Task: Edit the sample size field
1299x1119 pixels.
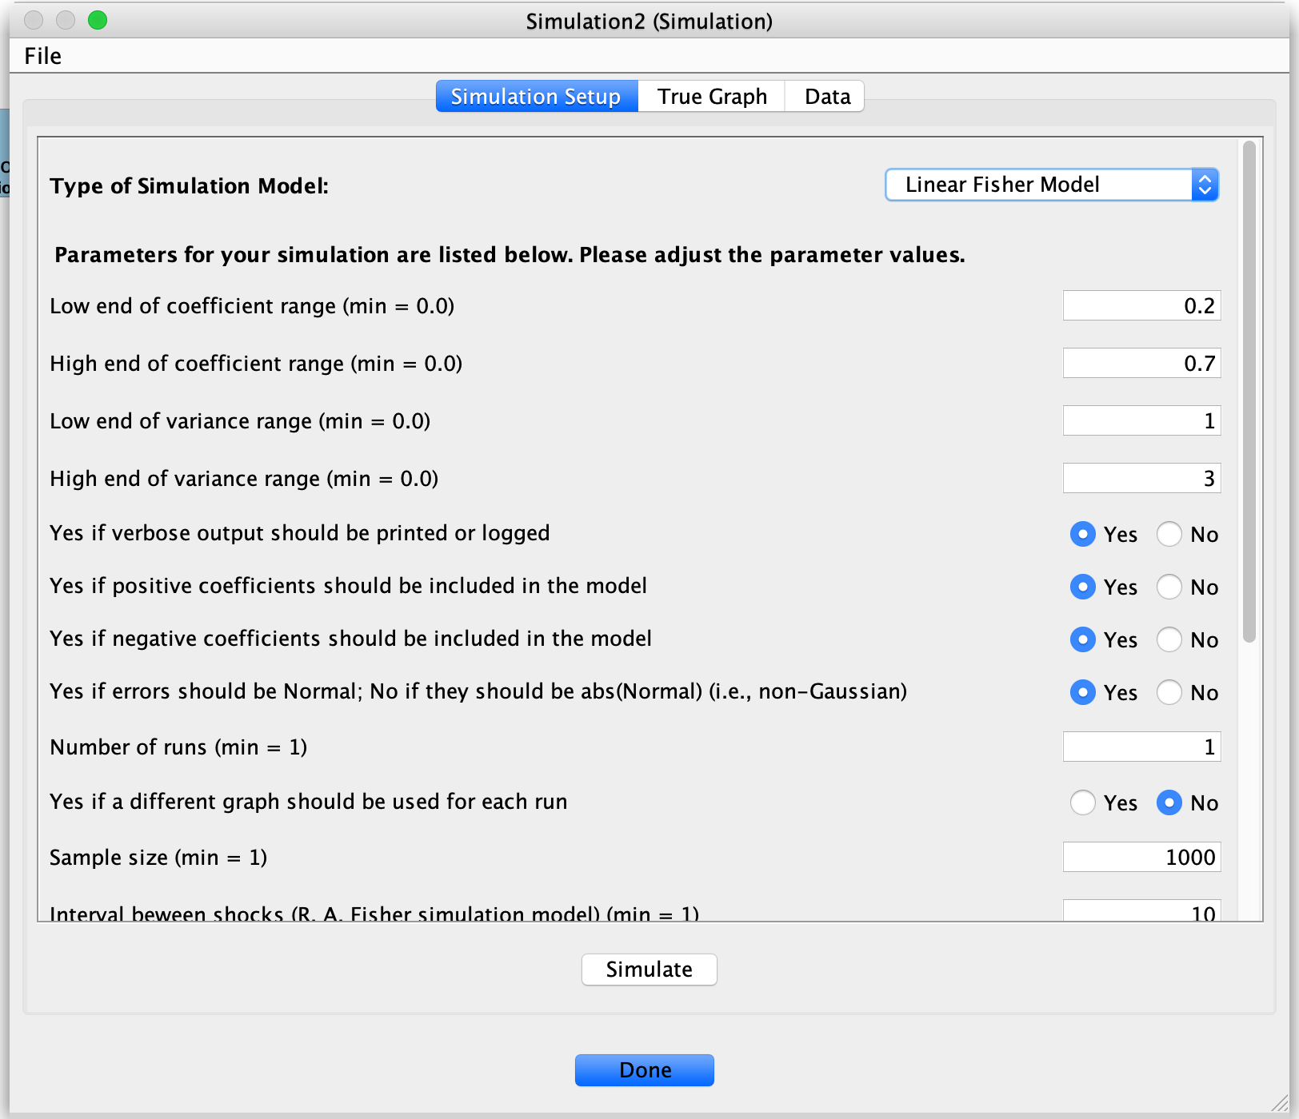Action: [1141, 856]
